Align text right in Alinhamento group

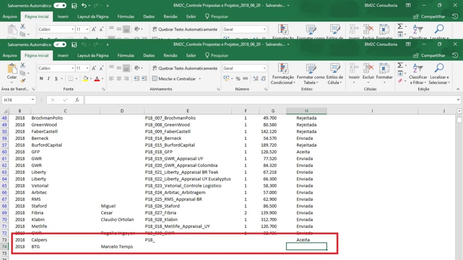pos(126,79)
